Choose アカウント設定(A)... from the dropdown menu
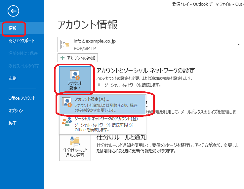The height and width of the screenshot is (189, 244). pos(103,105)
